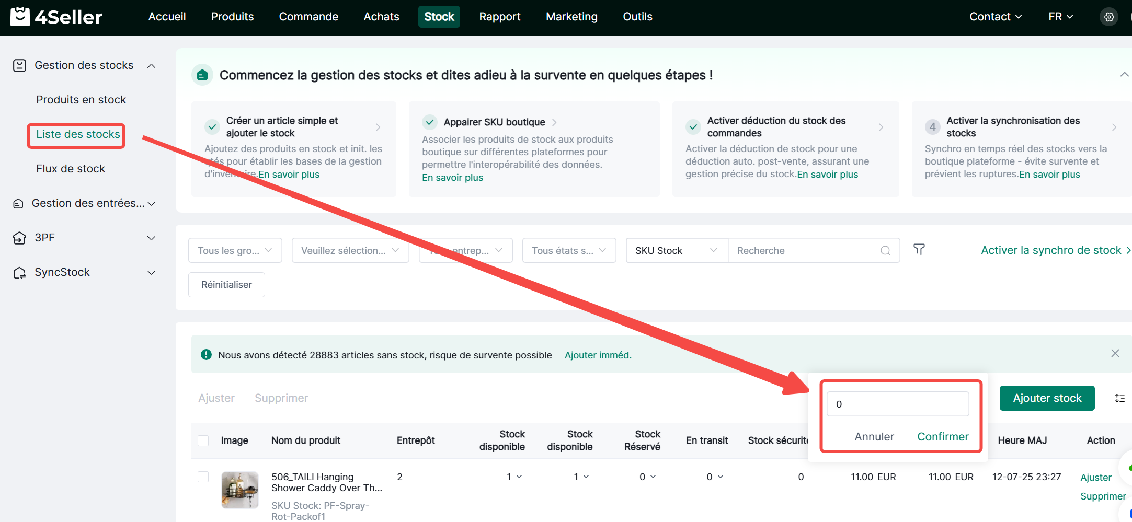1132x522 pixels.
Task: Click the SyncStock sidebar icon
Action: [19, 273]
